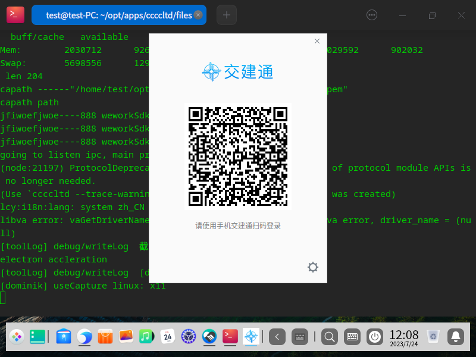Open the Calendar app in the dock
The width and height of the screenshot is (476, 357).
pos(168,337)
